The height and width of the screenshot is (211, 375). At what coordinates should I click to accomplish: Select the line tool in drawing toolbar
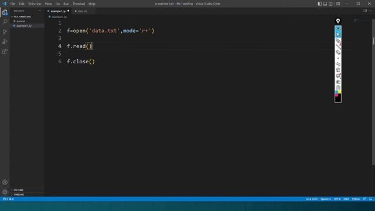click(338, 47)
